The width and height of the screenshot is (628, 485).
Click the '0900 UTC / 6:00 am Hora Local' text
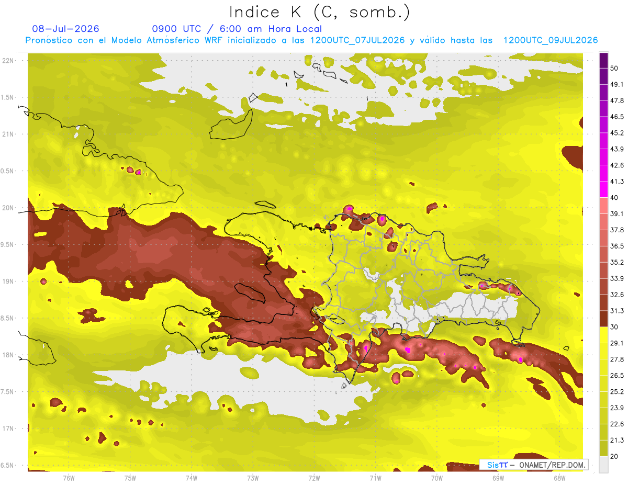click(x=237, y=29)
